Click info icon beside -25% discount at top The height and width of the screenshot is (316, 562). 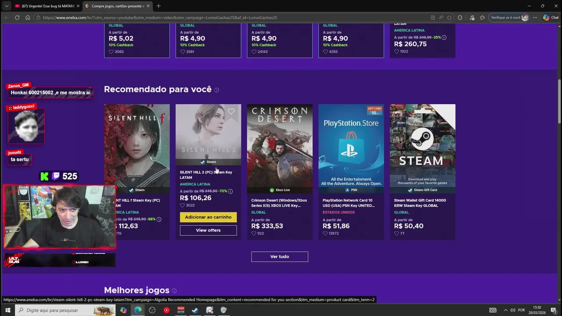click(x=444, y=38)
